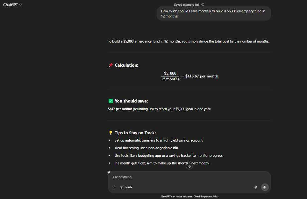Click the red pushpin emoji
Image resolution: width=307 pixels, height=199 pixels.
pos(111,65)
